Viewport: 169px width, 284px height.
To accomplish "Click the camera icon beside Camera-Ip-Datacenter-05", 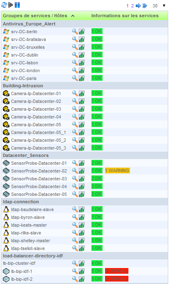I will pos(6,125).
